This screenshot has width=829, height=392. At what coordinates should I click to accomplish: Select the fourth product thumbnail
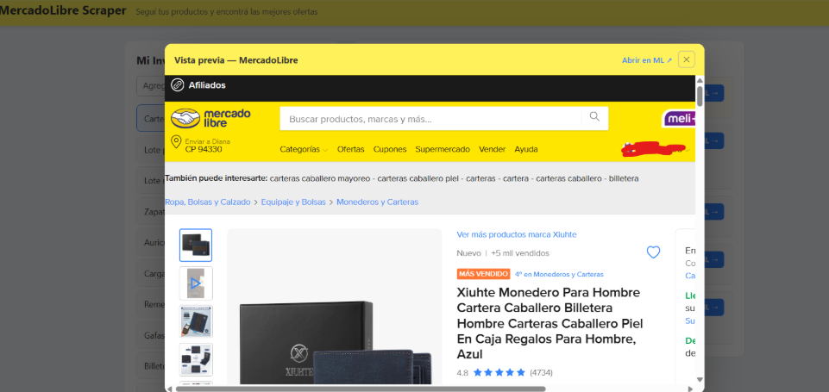coord(196,360)
